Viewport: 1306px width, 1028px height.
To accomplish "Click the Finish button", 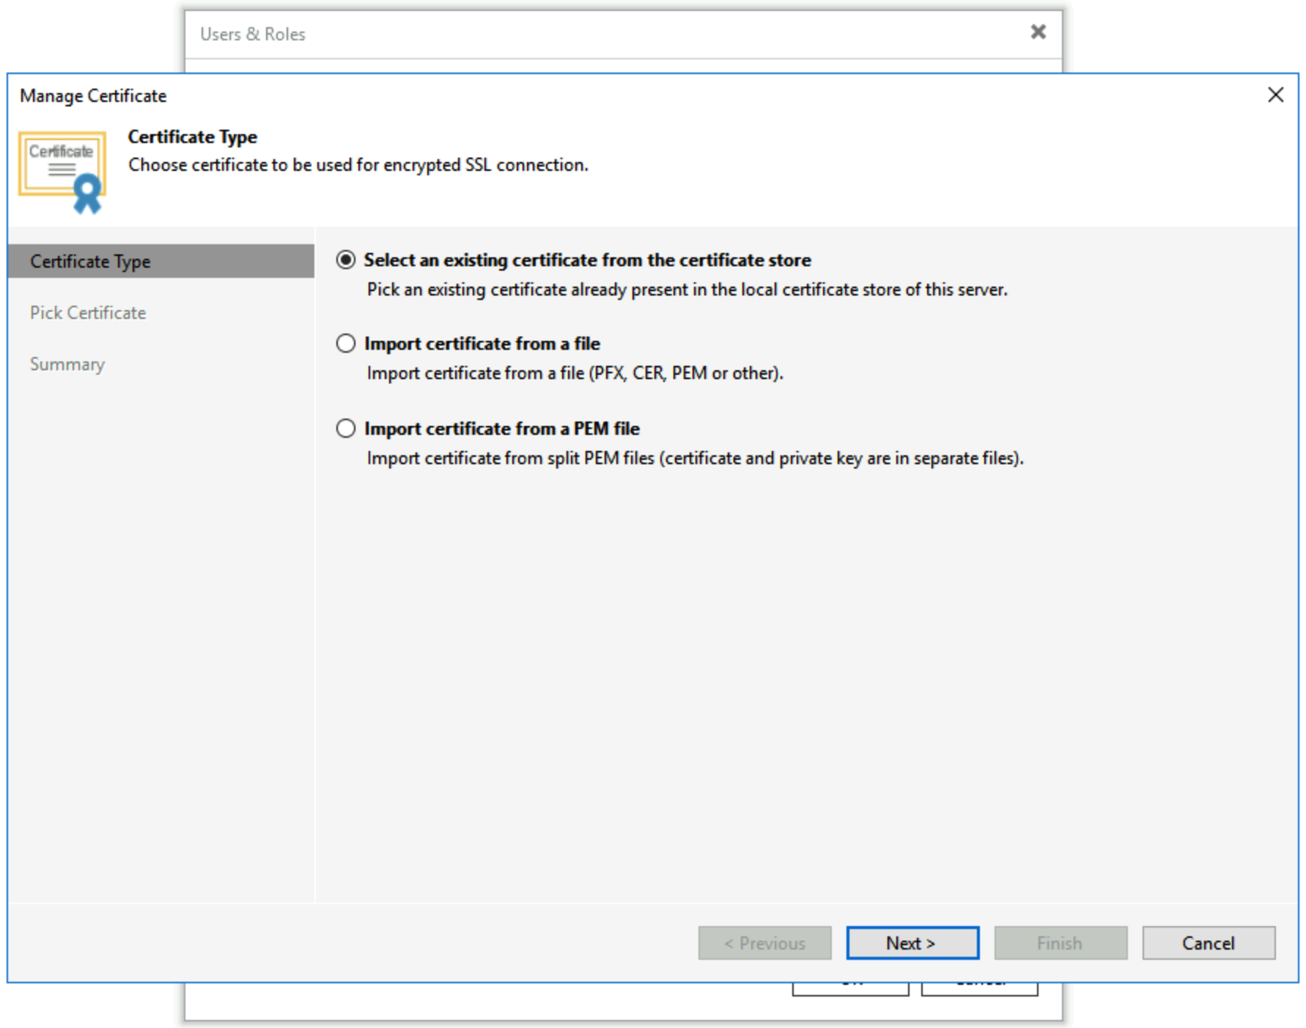I will pos(1060,943).
